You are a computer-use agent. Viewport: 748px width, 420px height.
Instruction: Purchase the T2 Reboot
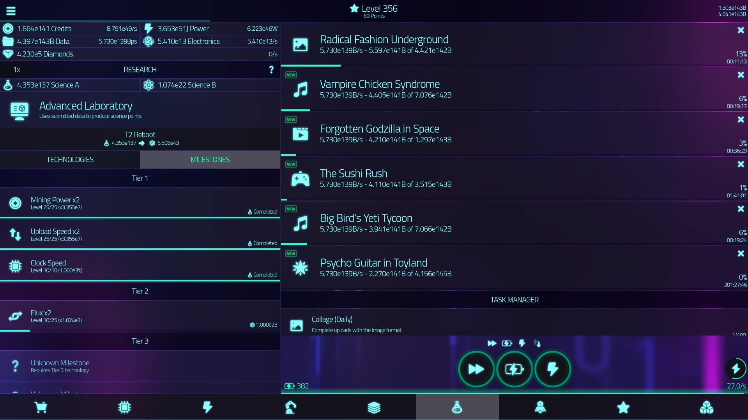click(x=140, y=139)
